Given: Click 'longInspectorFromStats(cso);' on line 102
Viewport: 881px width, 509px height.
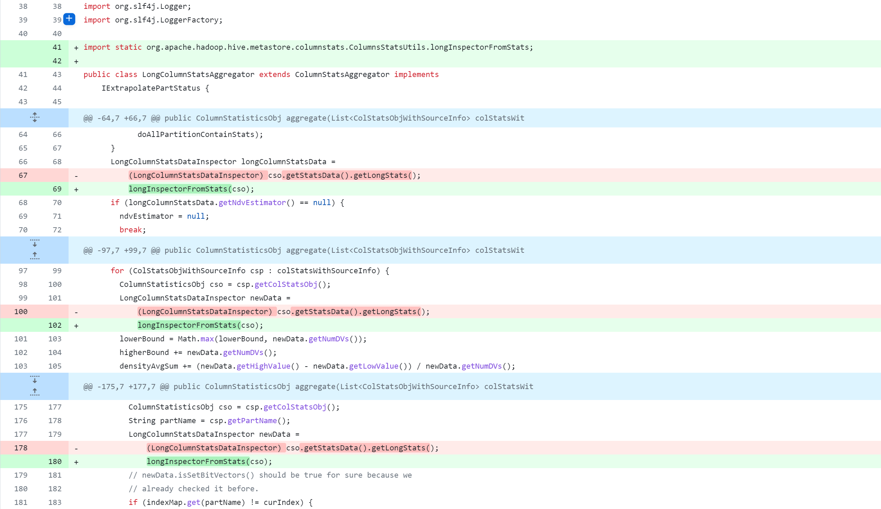Looking at the screenshot, I should pyautogui.click(x=200, y=325).
